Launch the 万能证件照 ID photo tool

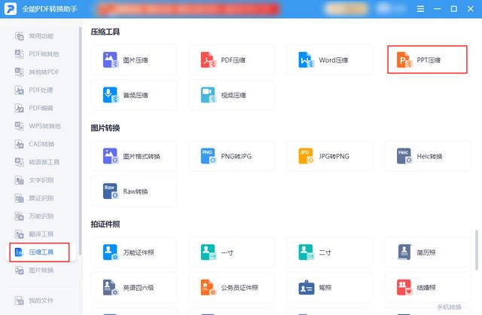click(134, 252)
